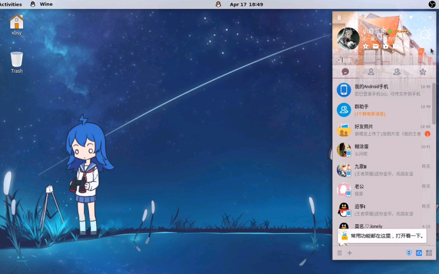Open the main menu hamburger icon
This screenshot has height=274, width=439.
point(340,253)
